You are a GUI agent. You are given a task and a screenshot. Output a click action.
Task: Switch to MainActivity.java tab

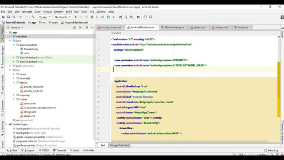(x=174, y=28)
